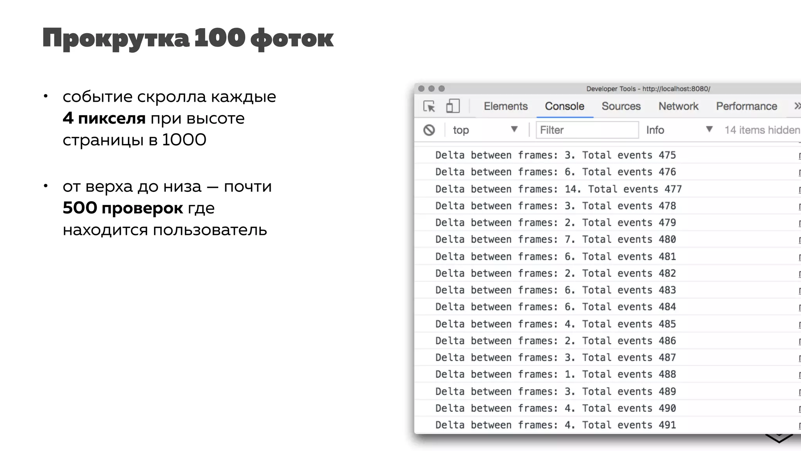Open source link on 'Total events 475' row
801x451 pixels.
(x=799, y=155)
